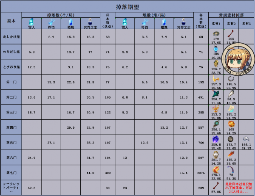
Task: Select the page material icon in 第三门 row
Action: point(231,109)
